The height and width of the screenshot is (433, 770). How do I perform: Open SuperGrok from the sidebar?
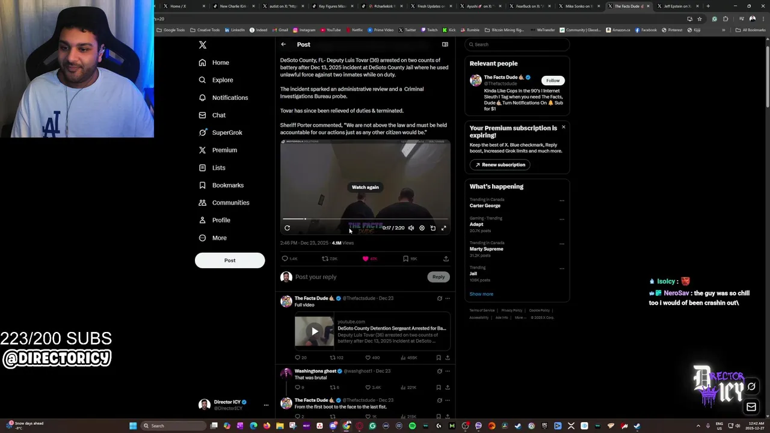coord(220,132)
